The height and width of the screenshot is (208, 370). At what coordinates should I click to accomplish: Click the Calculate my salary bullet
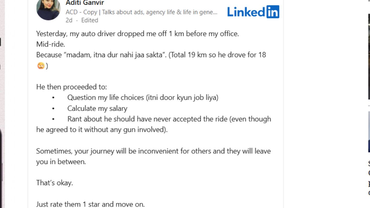(x=97, y=108)
